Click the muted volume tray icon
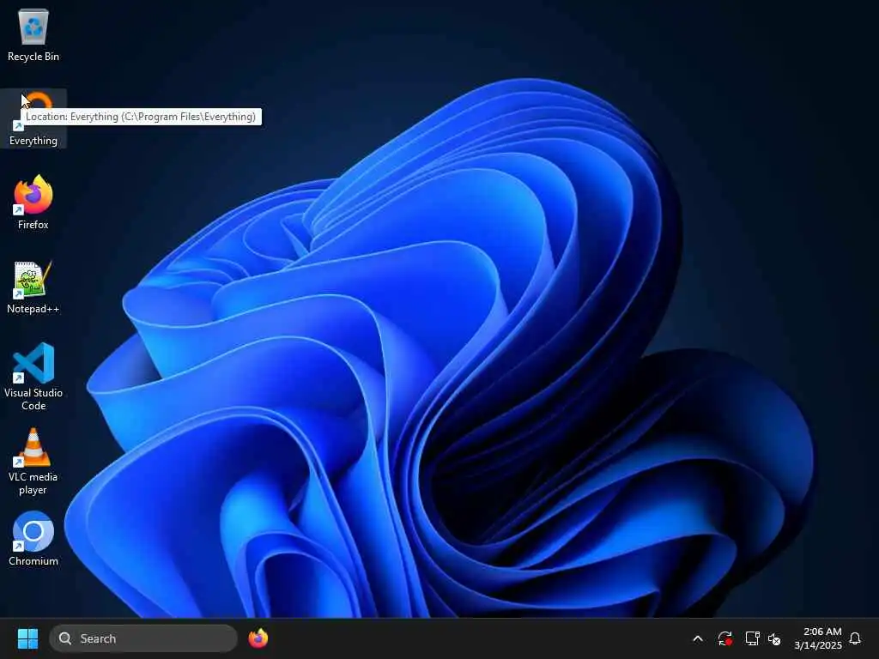Image resolution: width=879 pixels, height=659 pixels. 774,638
